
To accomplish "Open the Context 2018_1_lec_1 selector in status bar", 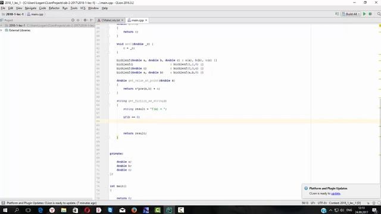I will click(x=345, y=203).
